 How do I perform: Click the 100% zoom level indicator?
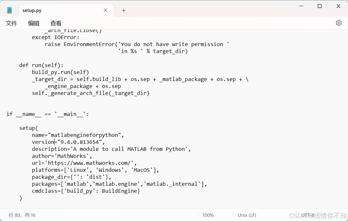(208, 215)
